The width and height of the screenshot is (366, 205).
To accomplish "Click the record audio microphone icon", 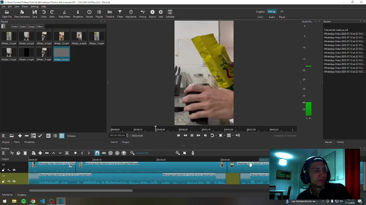I will 193,153.
